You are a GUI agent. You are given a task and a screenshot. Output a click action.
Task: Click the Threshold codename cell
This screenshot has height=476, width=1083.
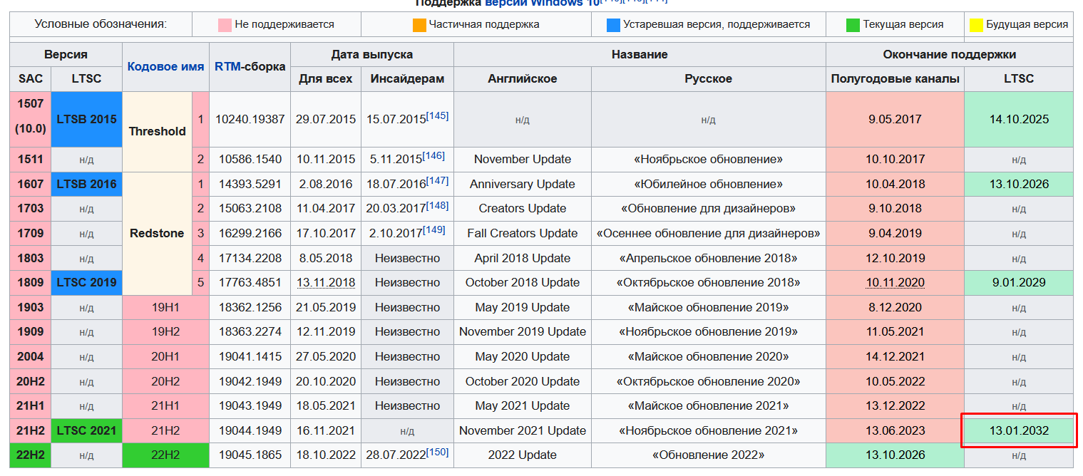(157, 131)
